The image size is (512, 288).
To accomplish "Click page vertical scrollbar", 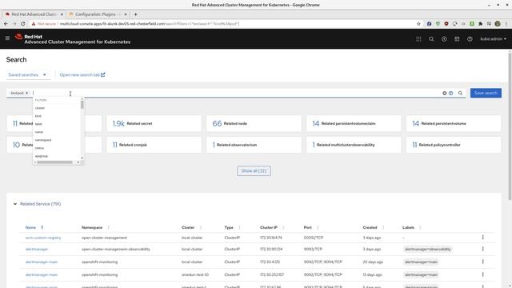I will click(x=510, y=126).
